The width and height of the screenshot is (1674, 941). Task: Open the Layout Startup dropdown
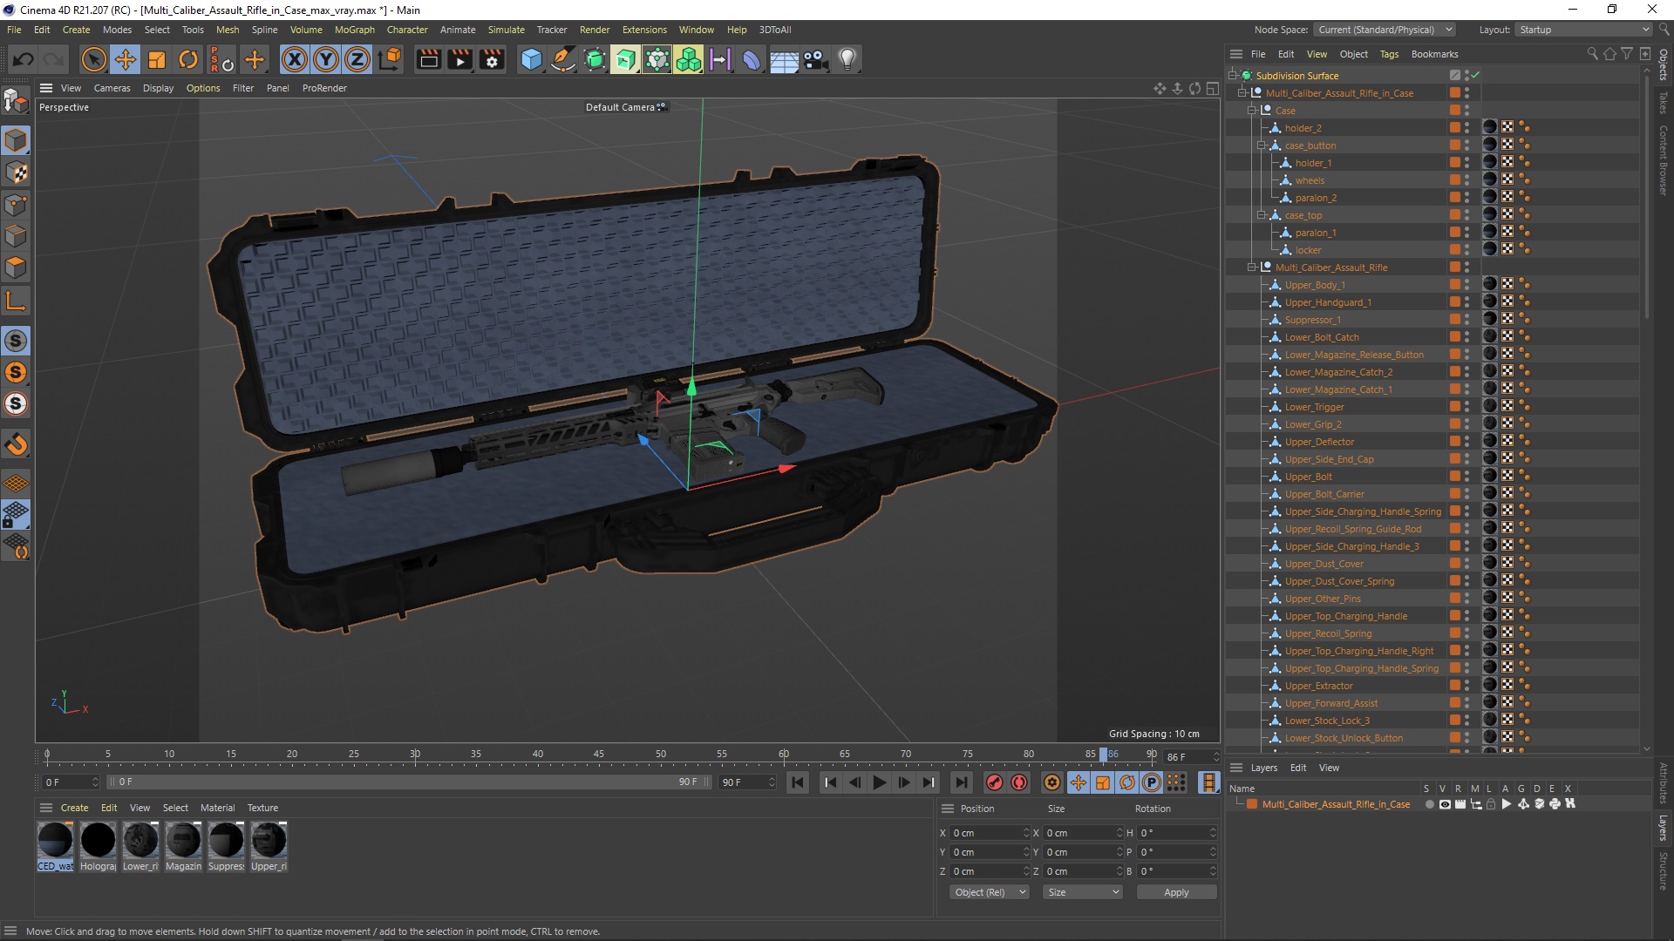point(1583,30)
